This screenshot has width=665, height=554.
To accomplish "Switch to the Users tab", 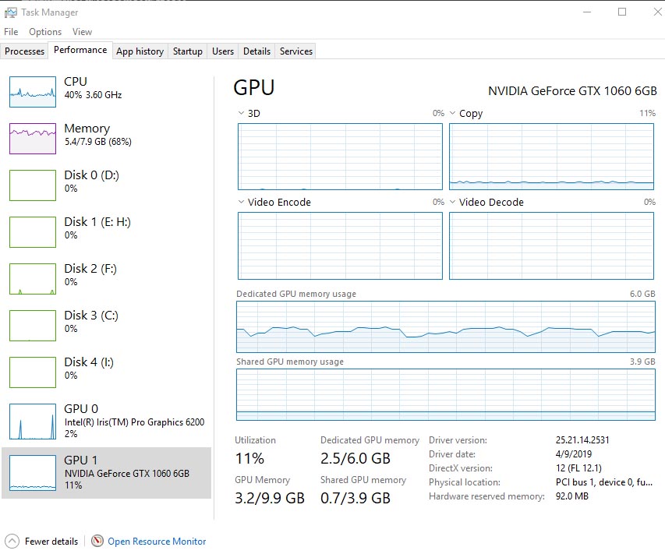I will coord(223,51).
